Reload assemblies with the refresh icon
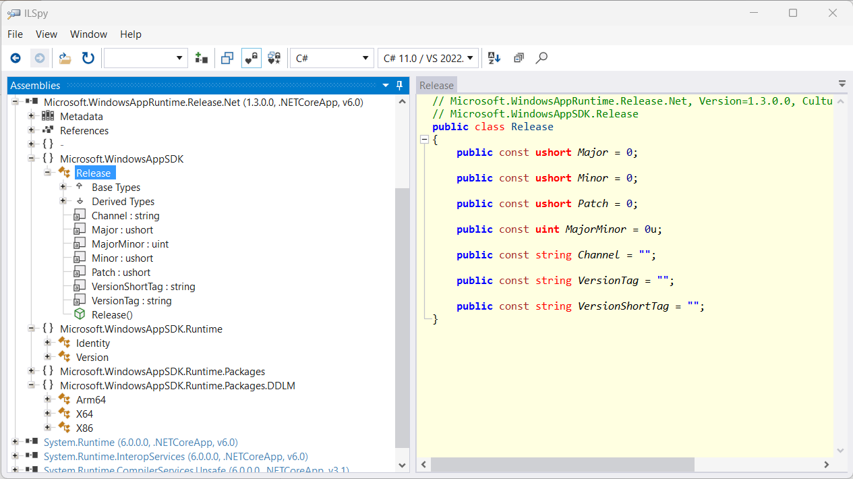 88,58
